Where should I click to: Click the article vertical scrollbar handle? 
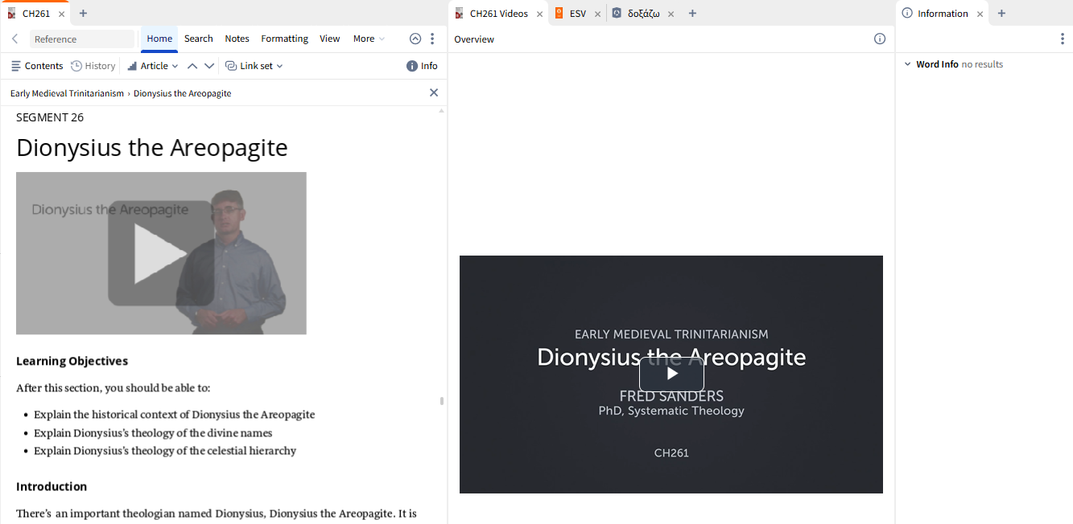coord(441,400)
